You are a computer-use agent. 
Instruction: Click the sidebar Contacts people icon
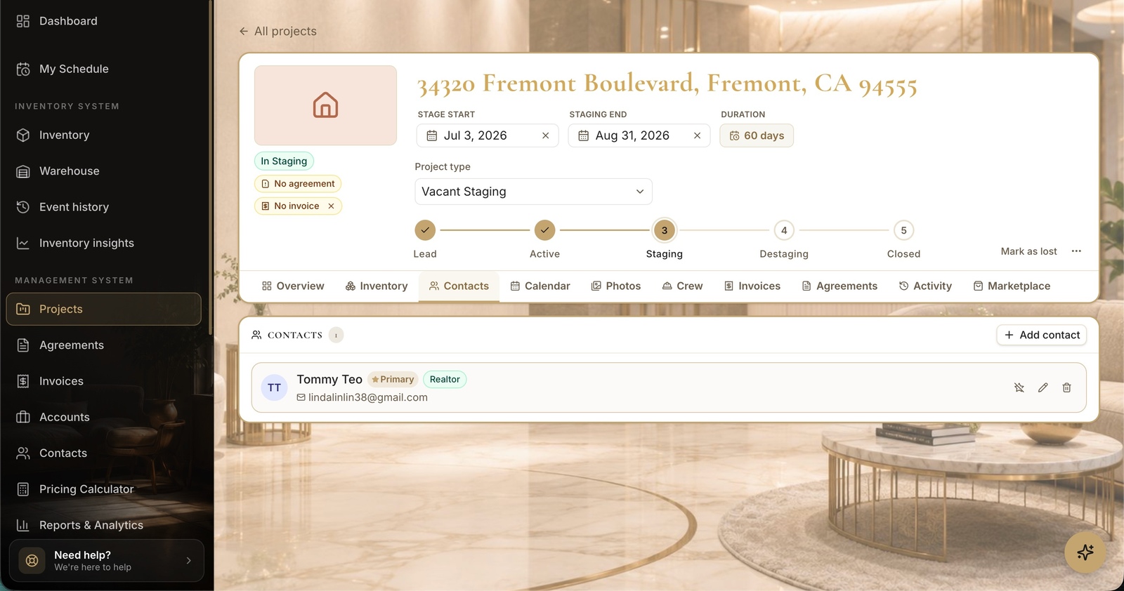click(x=23, y=453)
